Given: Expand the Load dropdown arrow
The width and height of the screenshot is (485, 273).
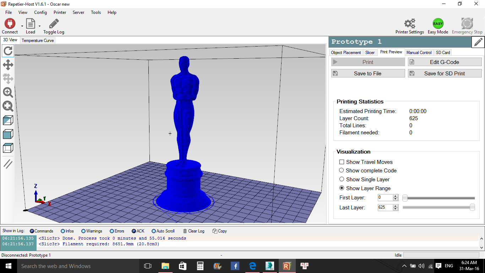Looking at the screenshot, I should [39, 26].
